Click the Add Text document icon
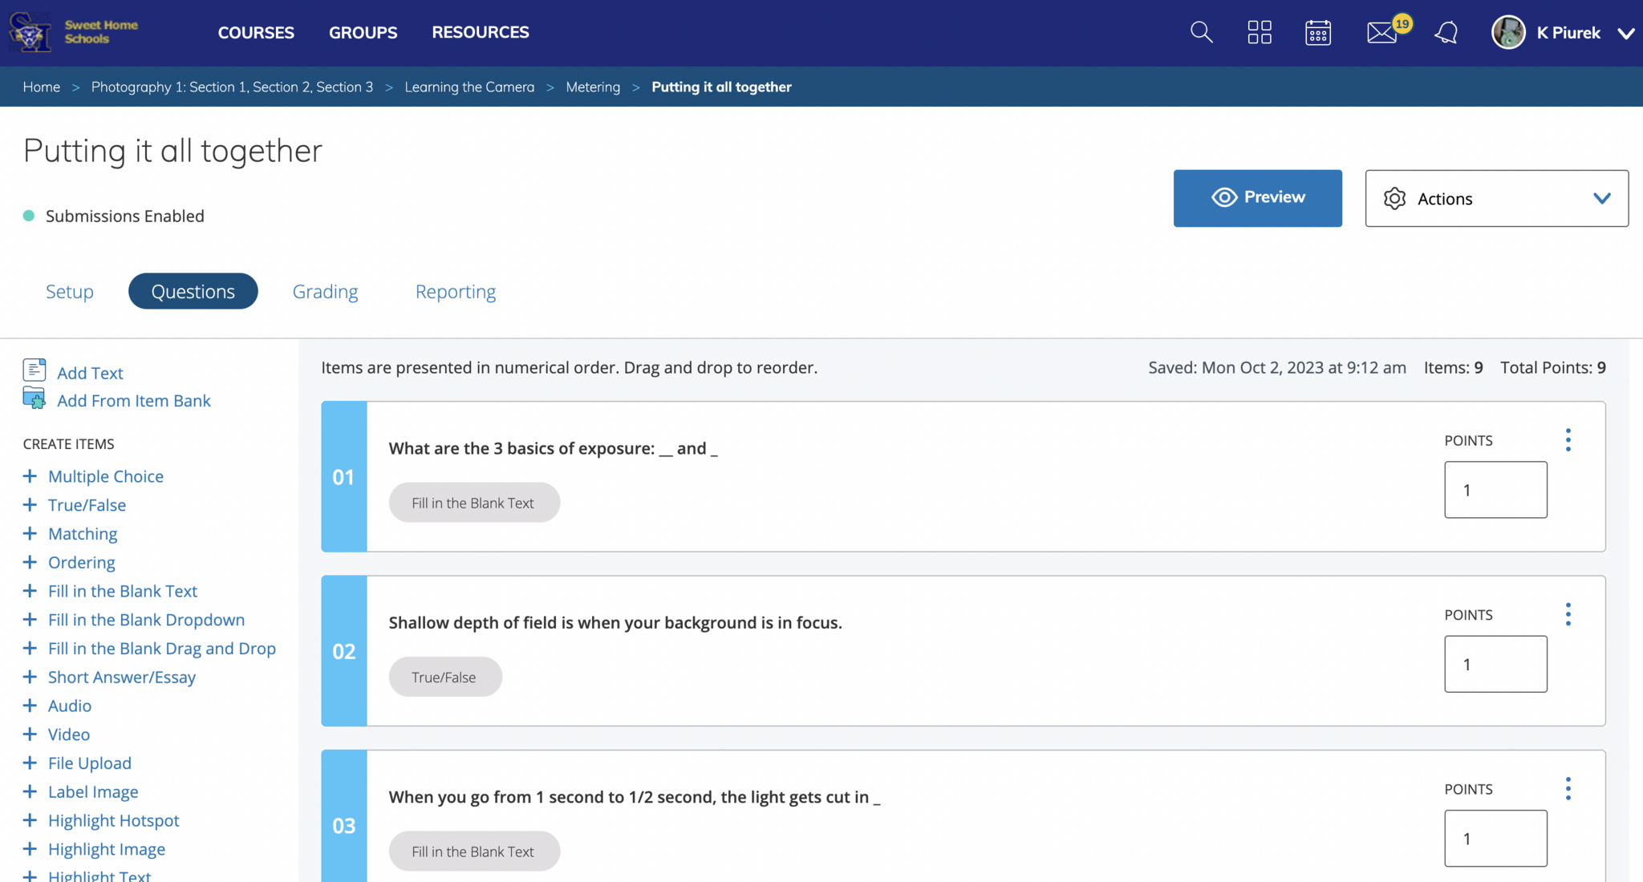This screenshot has height=882, width=1643. tap(34, 370)
